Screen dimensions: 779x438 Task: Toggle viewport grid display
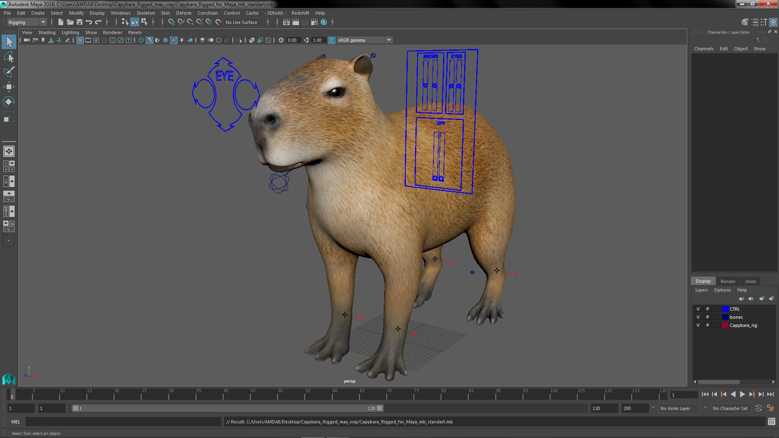(80, 40)
